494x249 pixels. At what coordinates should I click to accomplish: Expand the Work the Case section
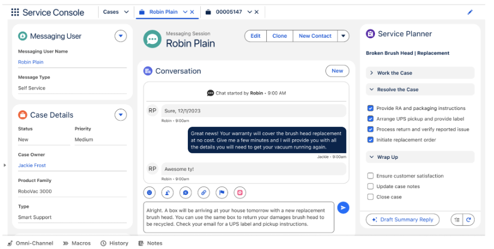[420, 73]
